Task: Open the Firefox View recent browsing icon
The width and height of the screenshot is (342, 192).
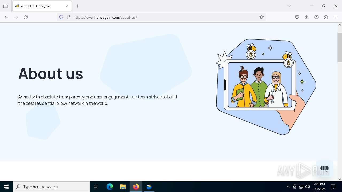Action: pyautogui.click(x=5, y=6)
